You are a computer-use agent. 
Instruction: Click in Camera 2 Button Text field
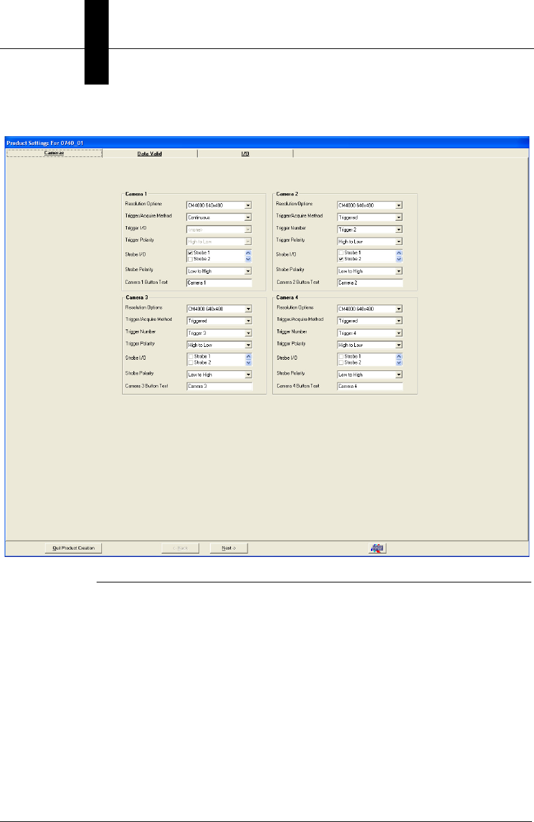(x=370, y=283)
